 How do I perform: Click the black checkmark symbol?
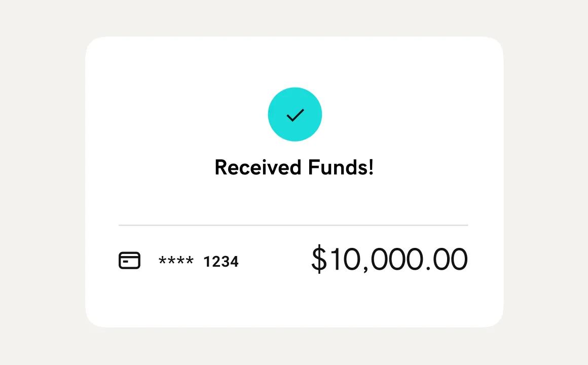(x=295, y=115)
